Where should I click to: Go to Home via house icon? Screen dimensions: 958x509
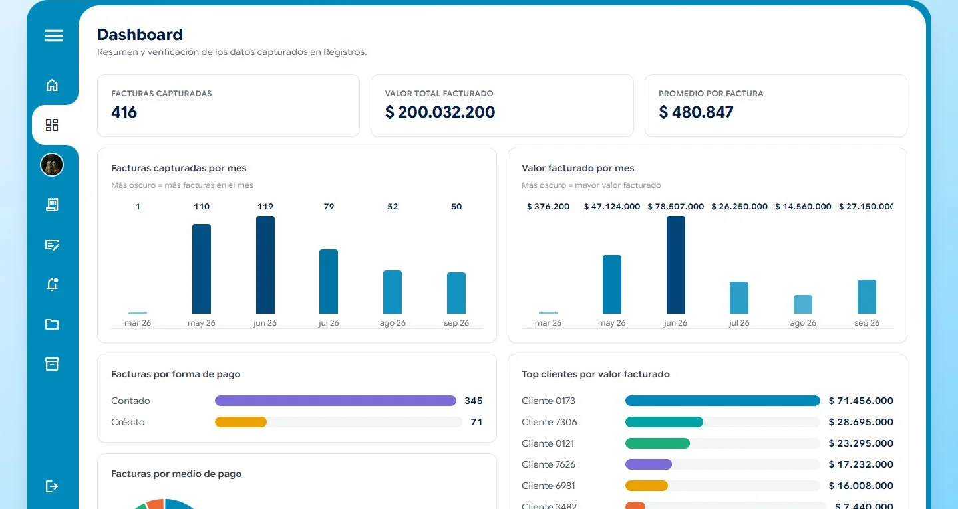point(52,85)
